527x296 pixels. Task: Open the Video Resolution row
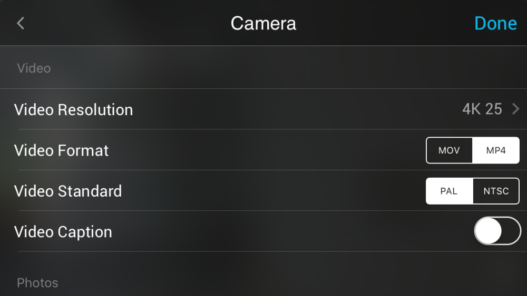(263, 109)
